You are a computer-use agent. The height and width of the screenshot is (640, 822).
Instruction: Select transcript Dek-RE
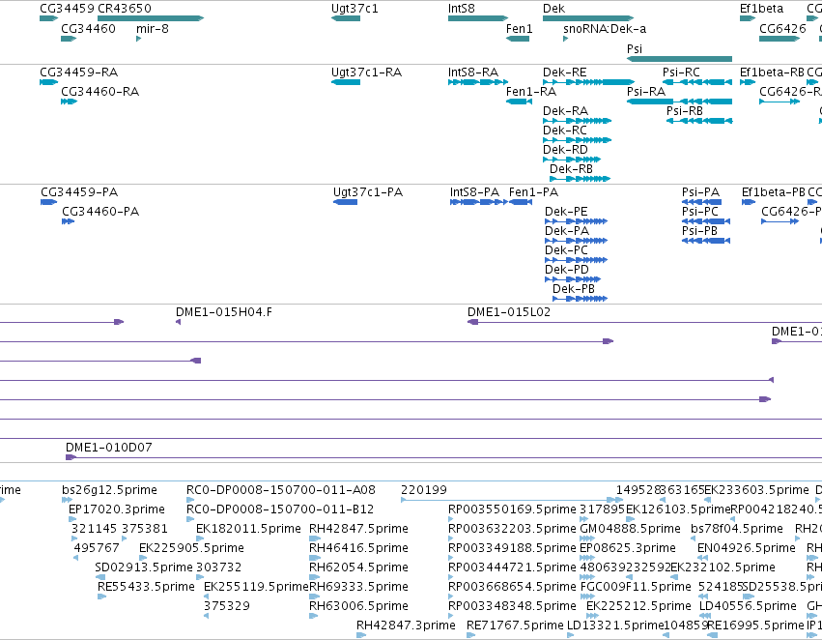tap(588, 82)
